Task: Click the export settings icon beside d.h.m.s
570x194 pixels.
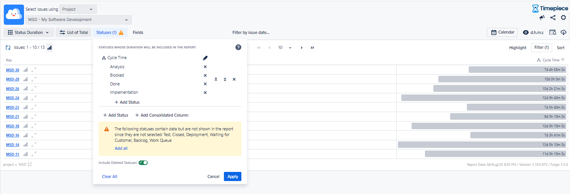Action: click(552, 32)
